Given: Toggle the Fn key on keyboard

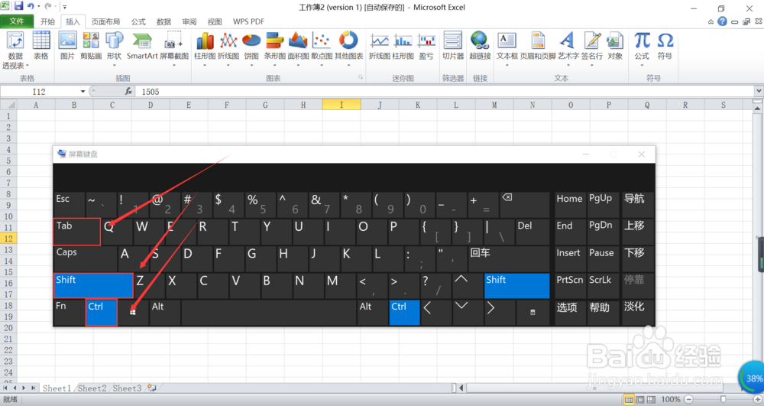Looking at the screenshot, I should (x=69, y=313).
